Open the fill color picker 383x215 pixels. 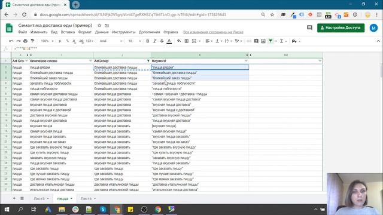pyautogui.click(x=179, y=41)
